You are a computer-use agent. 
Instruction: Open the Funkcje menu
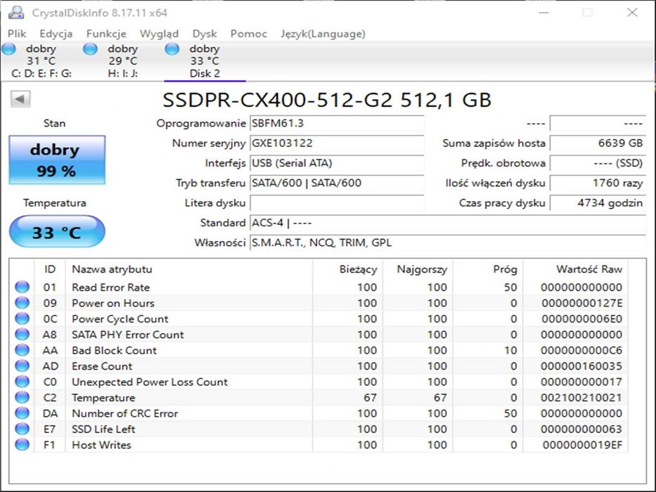pos(106,34)
